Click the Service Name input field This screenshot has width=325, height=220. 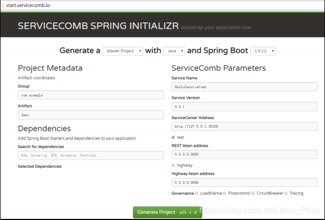pyautogui.click(x=244, y=87)
